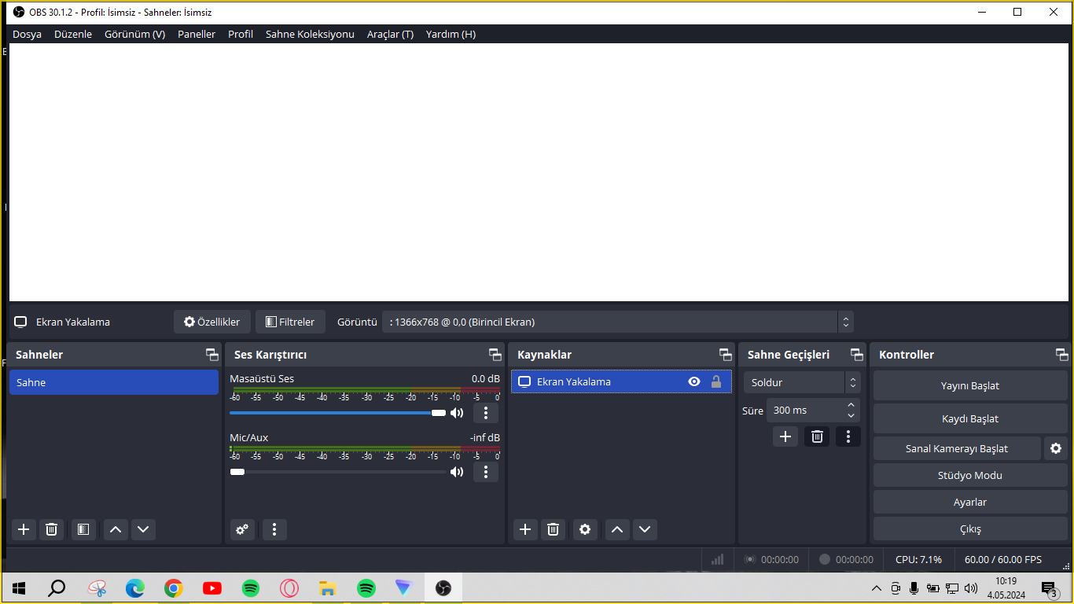Mute Mic/Aux speaker icon
The width and height of the screenshot is (1074, 604).
(457, 472)
